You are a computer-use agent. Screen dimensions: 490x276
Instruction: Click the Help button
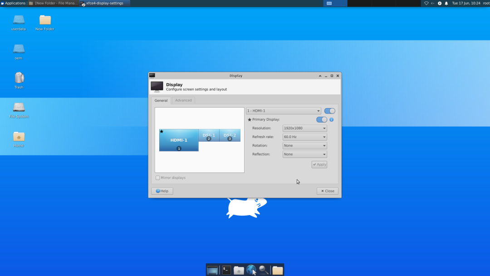click(x=162, y=191)
